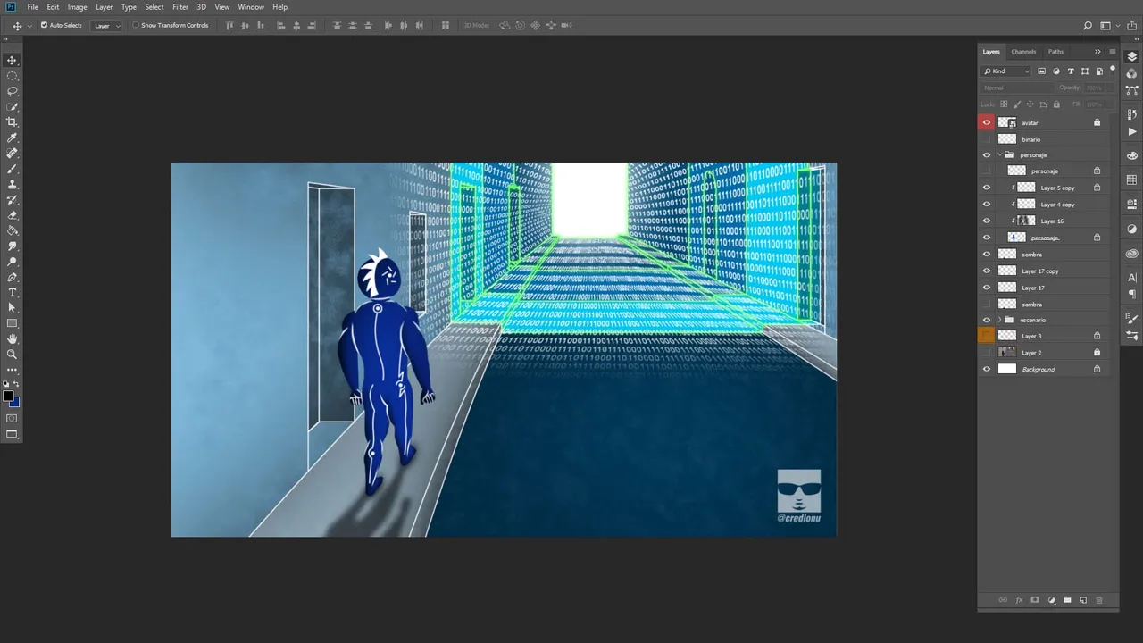Open the Actions panel play icon
Image resolution: width=1143 pixels, height=643 pixels.
pos(1132,131)
